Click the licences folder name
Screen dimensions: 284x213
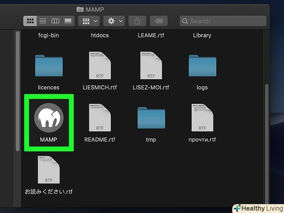(48, 87)
